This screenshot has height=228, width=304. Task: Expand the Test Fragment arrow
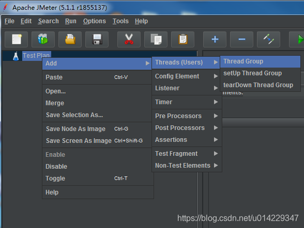pyautogui.click(x=216, y=154)
